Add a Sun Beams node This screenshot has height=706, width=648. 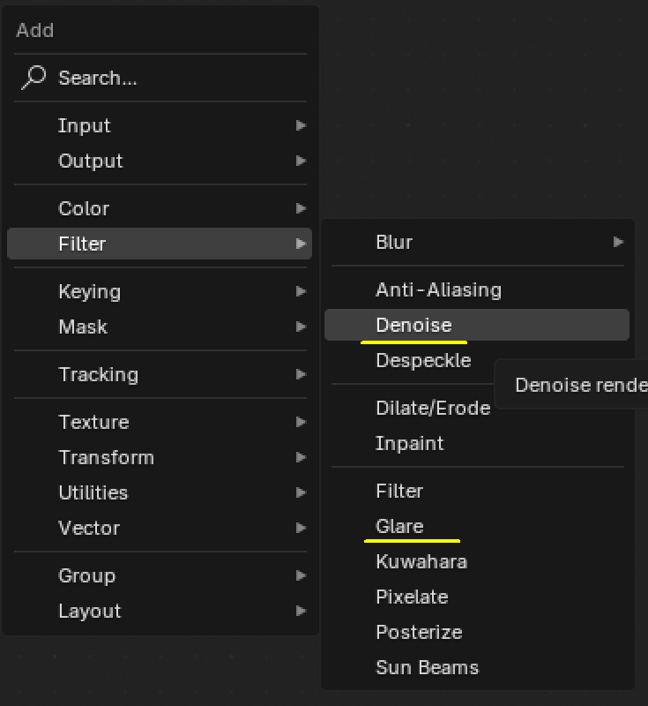[x=427, y=667]
